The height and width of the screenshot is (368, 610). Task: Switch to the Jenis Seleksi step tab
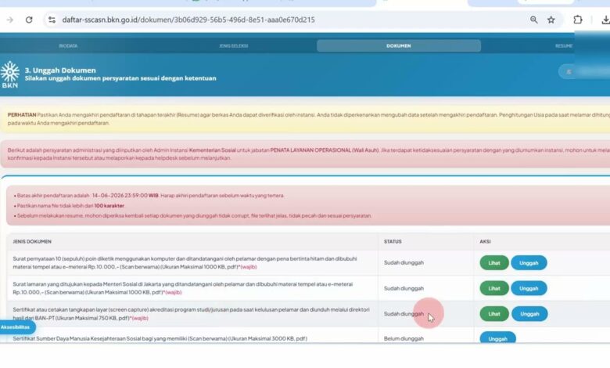click(x=233, y=46)
